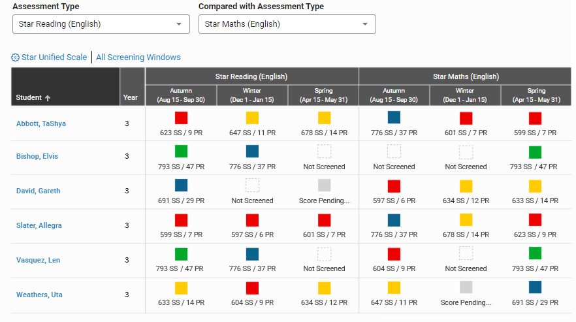Click Vasquez's green Reading Autumn swatch
Screen dimensions: 576x322
point(181,254)
